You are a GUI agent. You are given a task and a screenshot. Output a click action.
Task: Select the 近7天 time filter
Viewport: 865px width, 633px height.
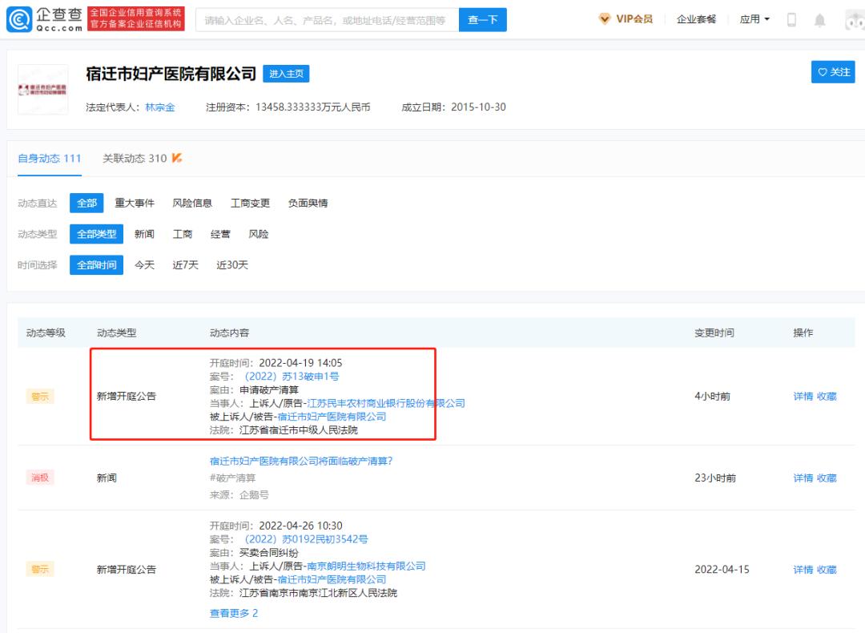click(x=185, y=264)
